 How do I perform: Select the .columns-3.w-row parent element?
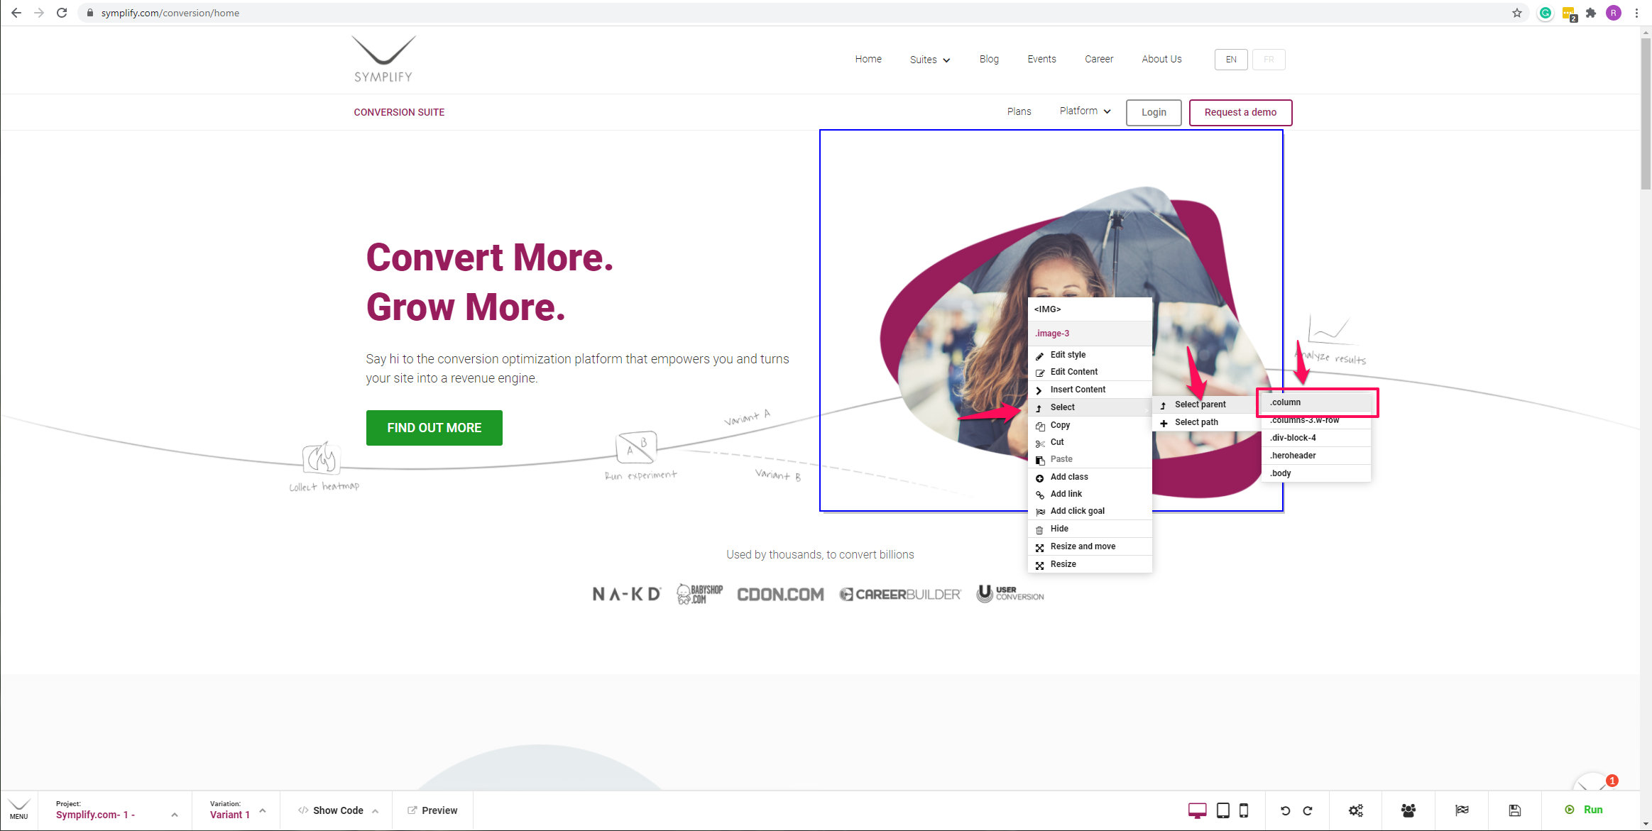point(1316,420)
